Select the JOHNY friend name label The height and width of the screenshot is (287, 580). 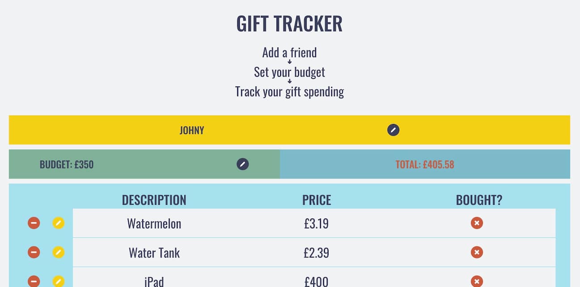[x=192, y=130]
